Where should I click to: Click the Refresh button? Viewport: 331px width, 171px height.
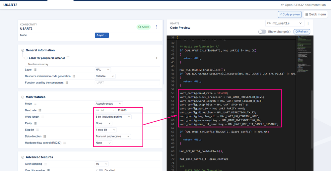coord(302,31)
